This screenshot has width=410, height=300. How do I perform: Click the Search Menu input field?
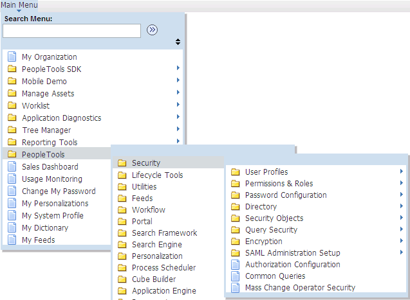71,31
